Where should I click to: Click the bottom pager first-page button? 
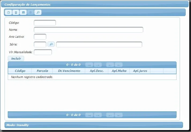[89, 115]
